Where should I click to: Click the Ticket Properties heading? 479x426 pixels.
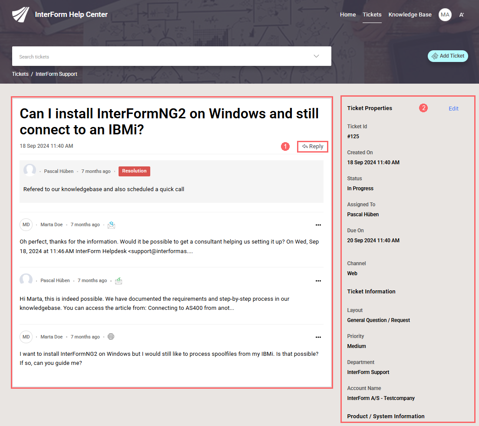[x=370, y=108]
